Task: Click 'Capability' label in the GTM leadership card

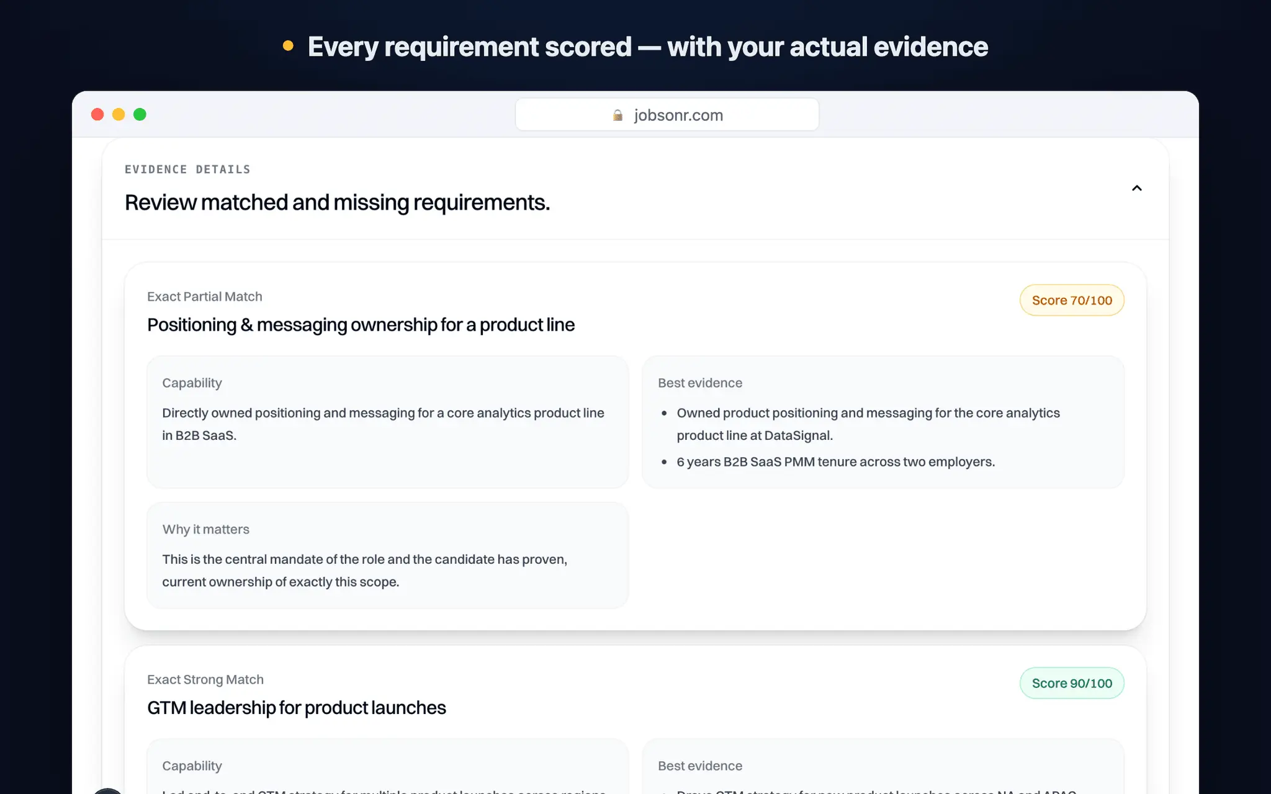Action: (192, 765)
